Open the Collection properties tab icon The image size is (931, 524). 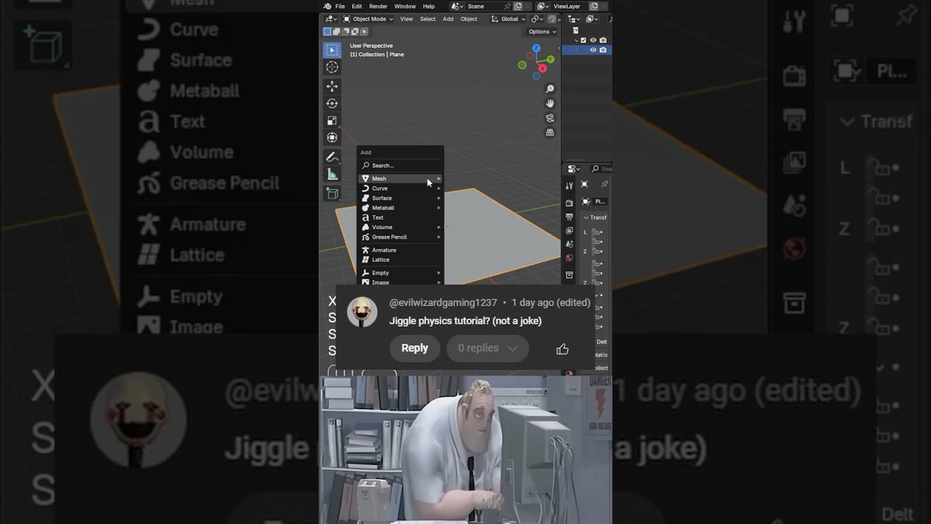569,275
